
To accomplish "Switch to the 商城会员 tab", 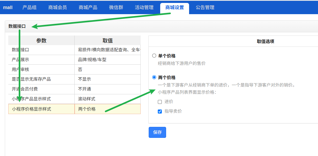I will click(58, 7).
